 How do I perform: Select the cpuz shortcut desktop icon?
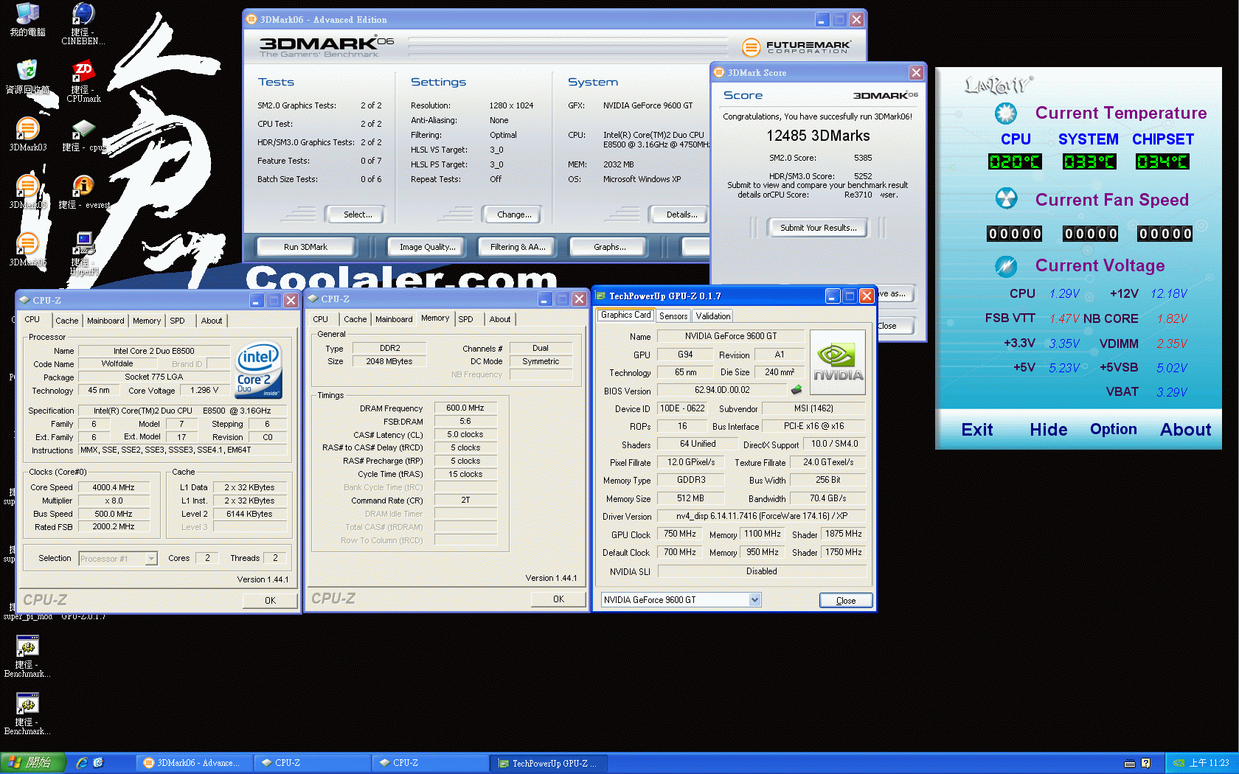[x=83, y=135]
